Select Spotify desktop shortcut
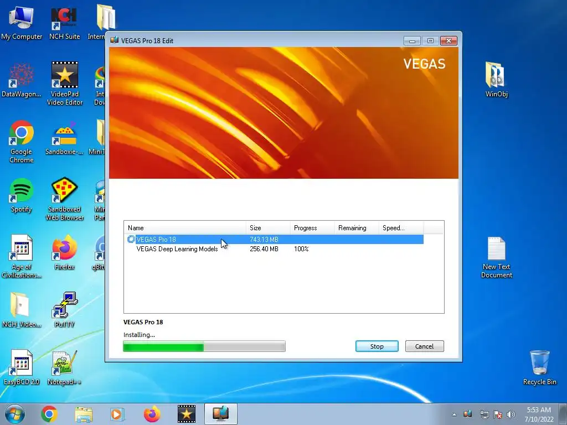 (22, 195)
